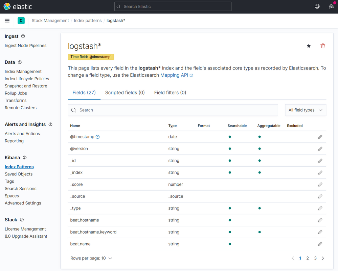The width and height of the screenshot is (338, 271).
Task: Set logstash* as default with star icon
Action: click(x=309, y=46)
